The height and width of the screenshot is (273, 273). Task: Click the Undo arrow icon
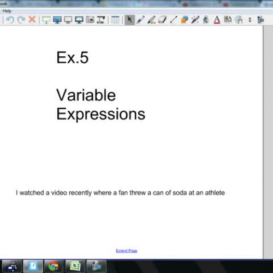pos(10,20)
